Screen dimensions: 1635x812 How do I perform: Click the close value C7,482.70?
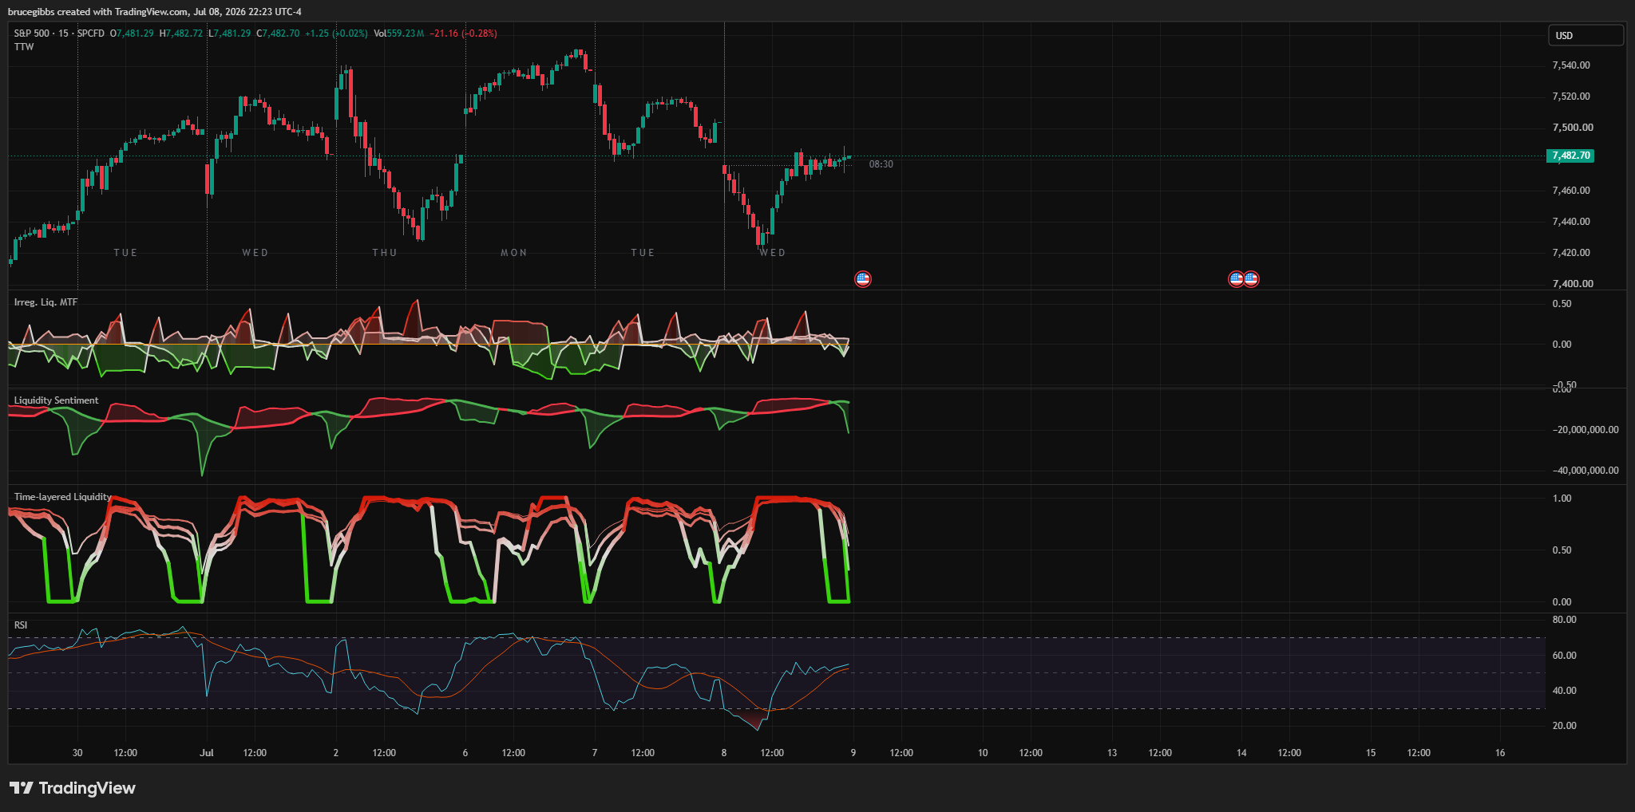[x=278, y=34]
